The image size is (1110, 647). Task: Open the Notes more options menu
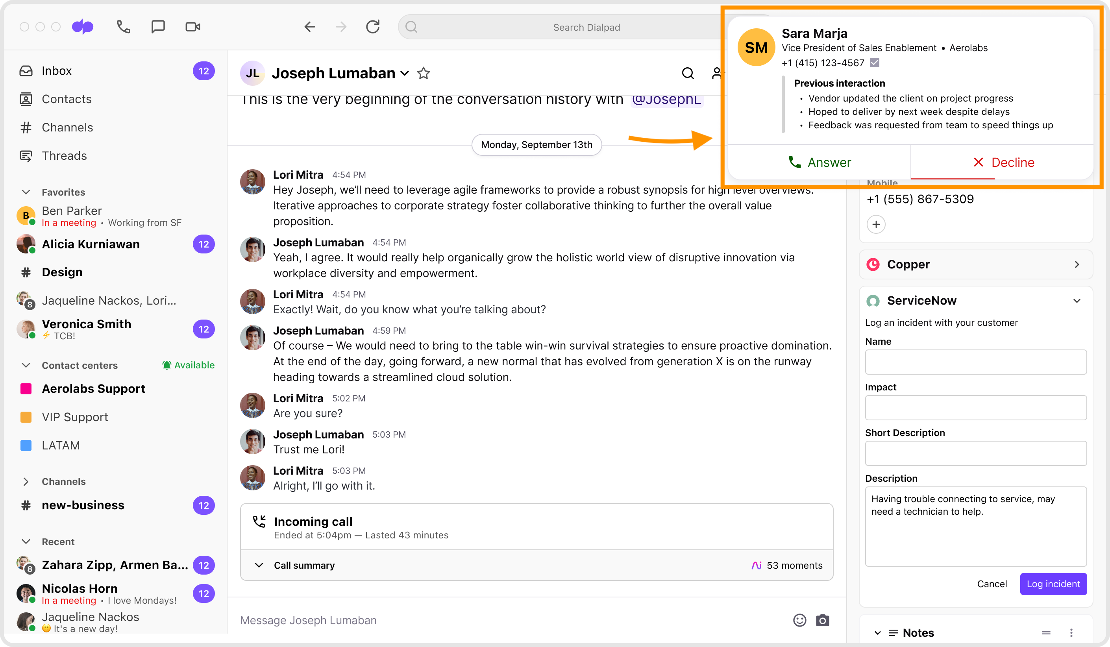[1071, 632]
